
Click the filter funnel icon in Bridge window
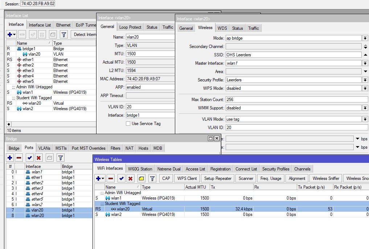click(61, 158)
